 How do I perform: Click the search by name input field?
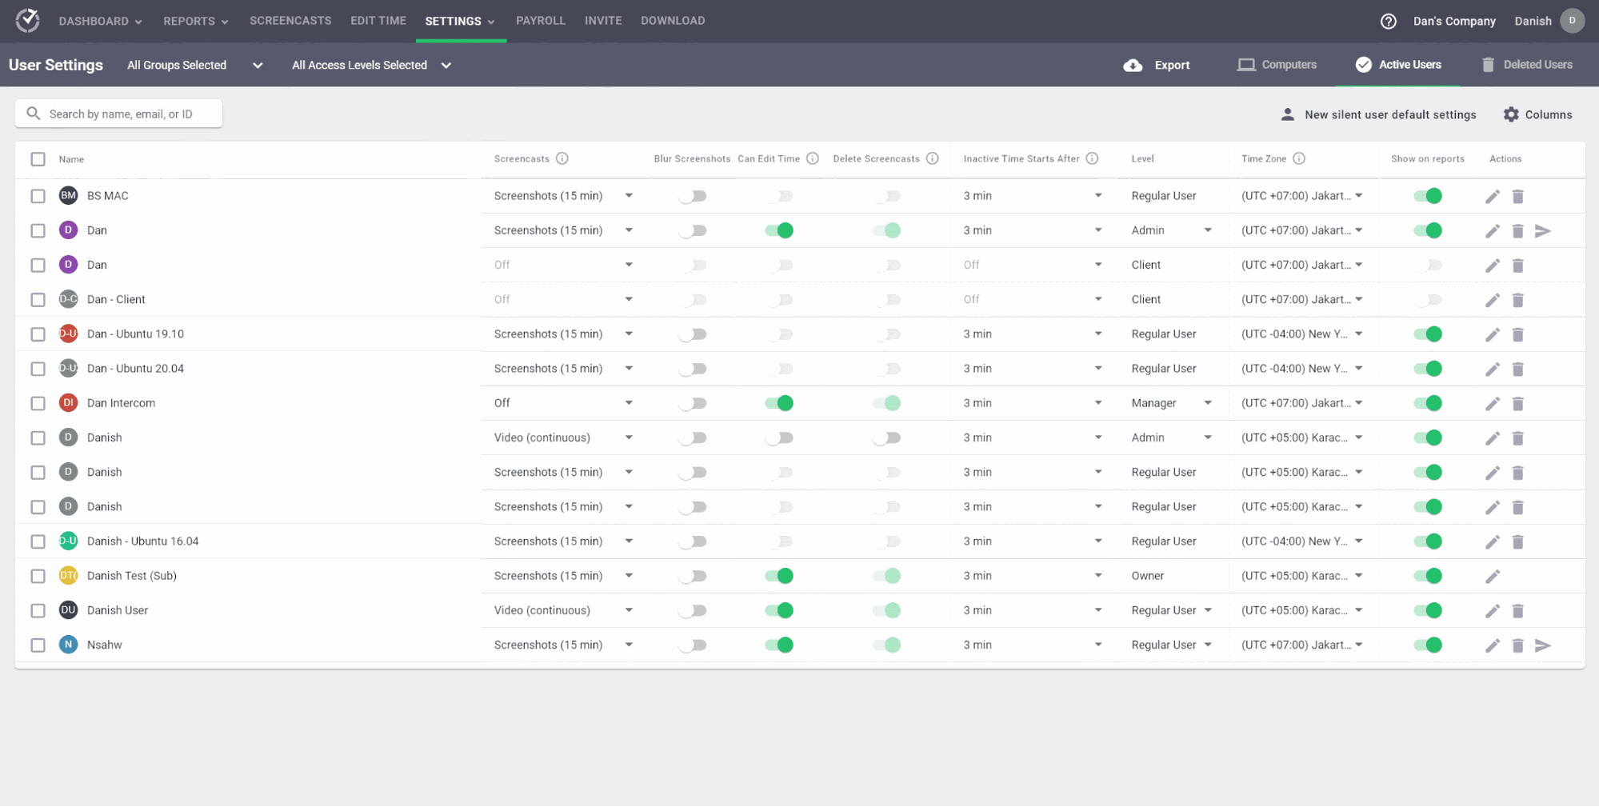118,114
